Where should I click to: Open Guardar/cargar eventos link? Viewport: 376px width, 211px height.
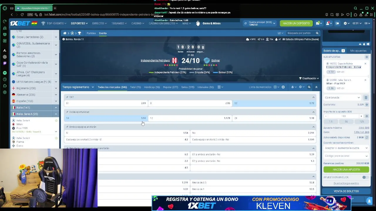(346, 183)
